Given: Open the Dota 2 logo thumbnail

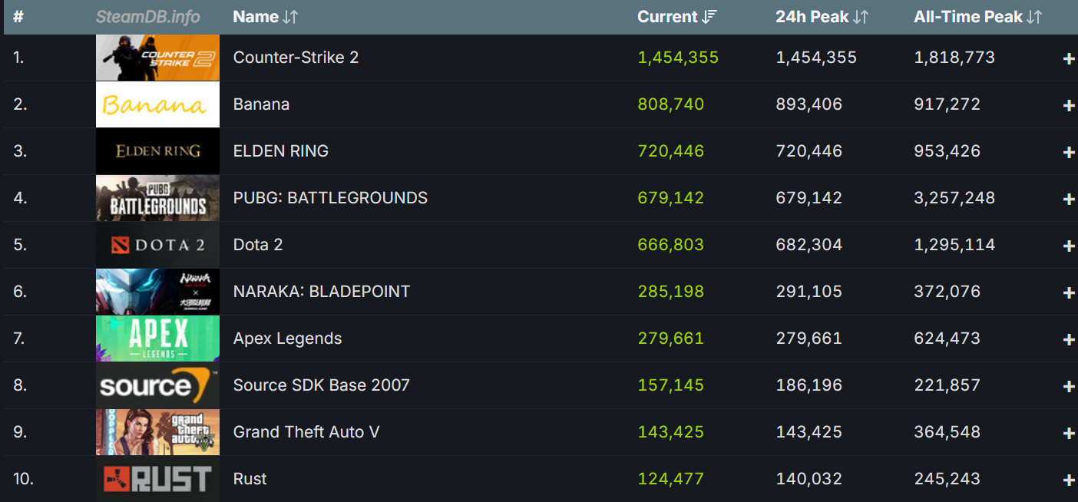Looking at the screenshot, I should click(x=157, y=245).
